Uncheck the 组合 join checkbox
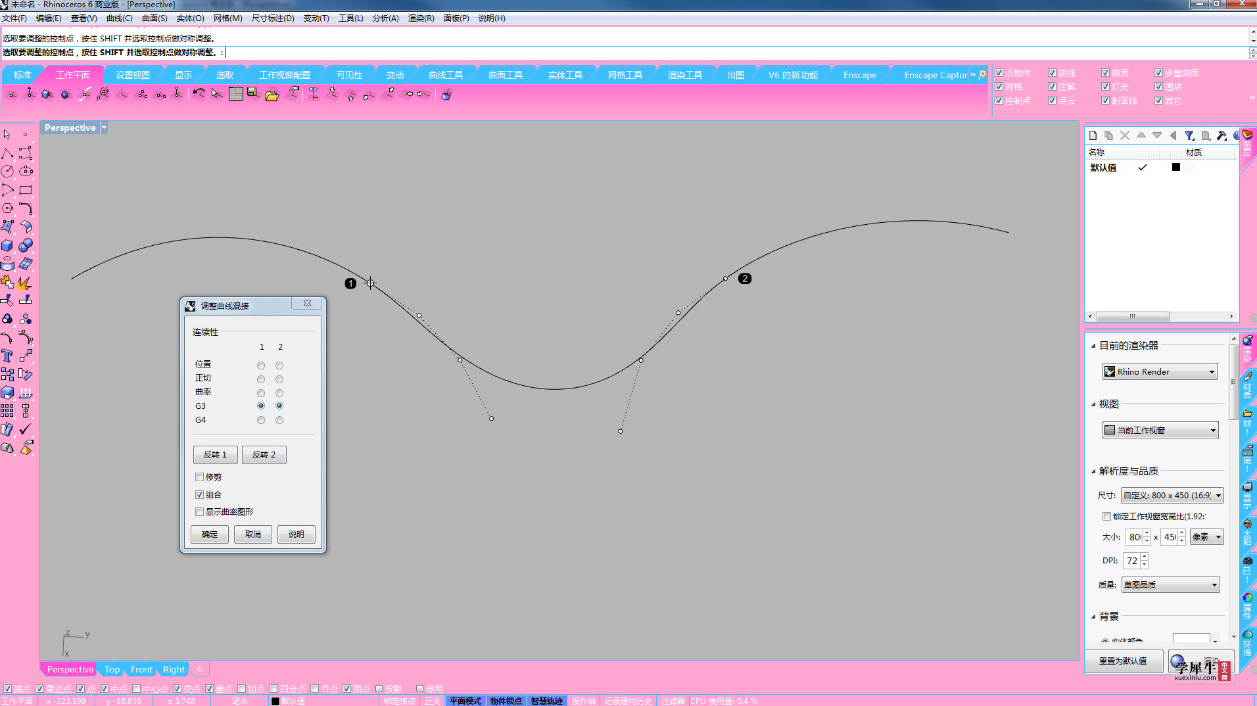This screenshot has height=706, width=1257. (199, 494)
